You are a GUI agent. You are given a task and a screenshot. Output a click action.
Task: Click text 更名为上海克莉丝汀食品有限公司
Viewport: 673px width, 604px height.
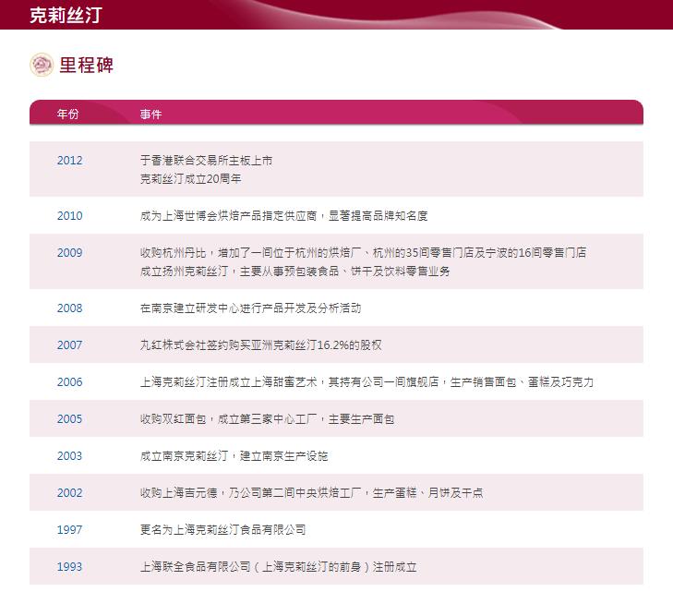(222, 529)
